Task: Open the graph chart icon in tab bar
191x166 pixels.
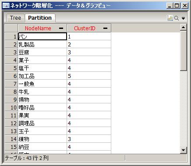Action: coord(170,18)
